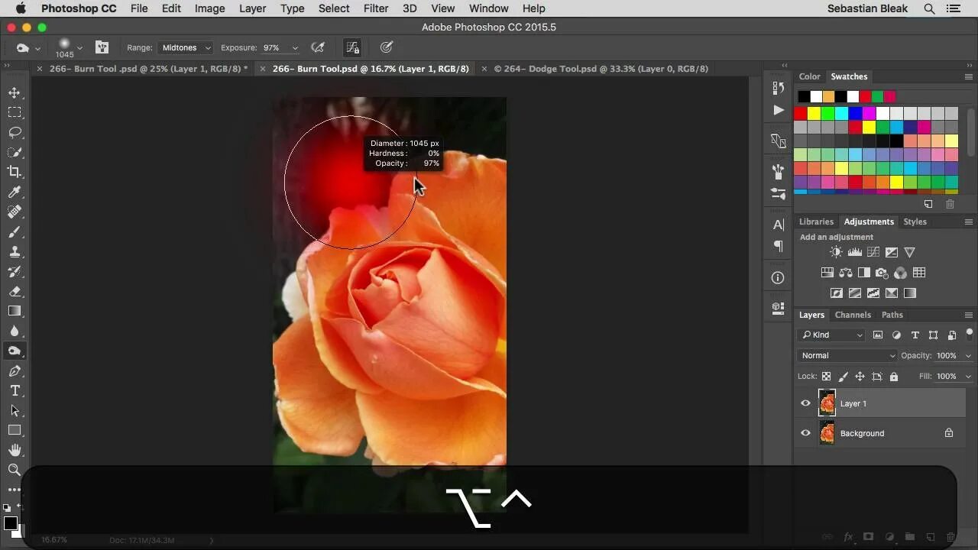
Task: Select the Lasso tool
Action: coord(15,132)
